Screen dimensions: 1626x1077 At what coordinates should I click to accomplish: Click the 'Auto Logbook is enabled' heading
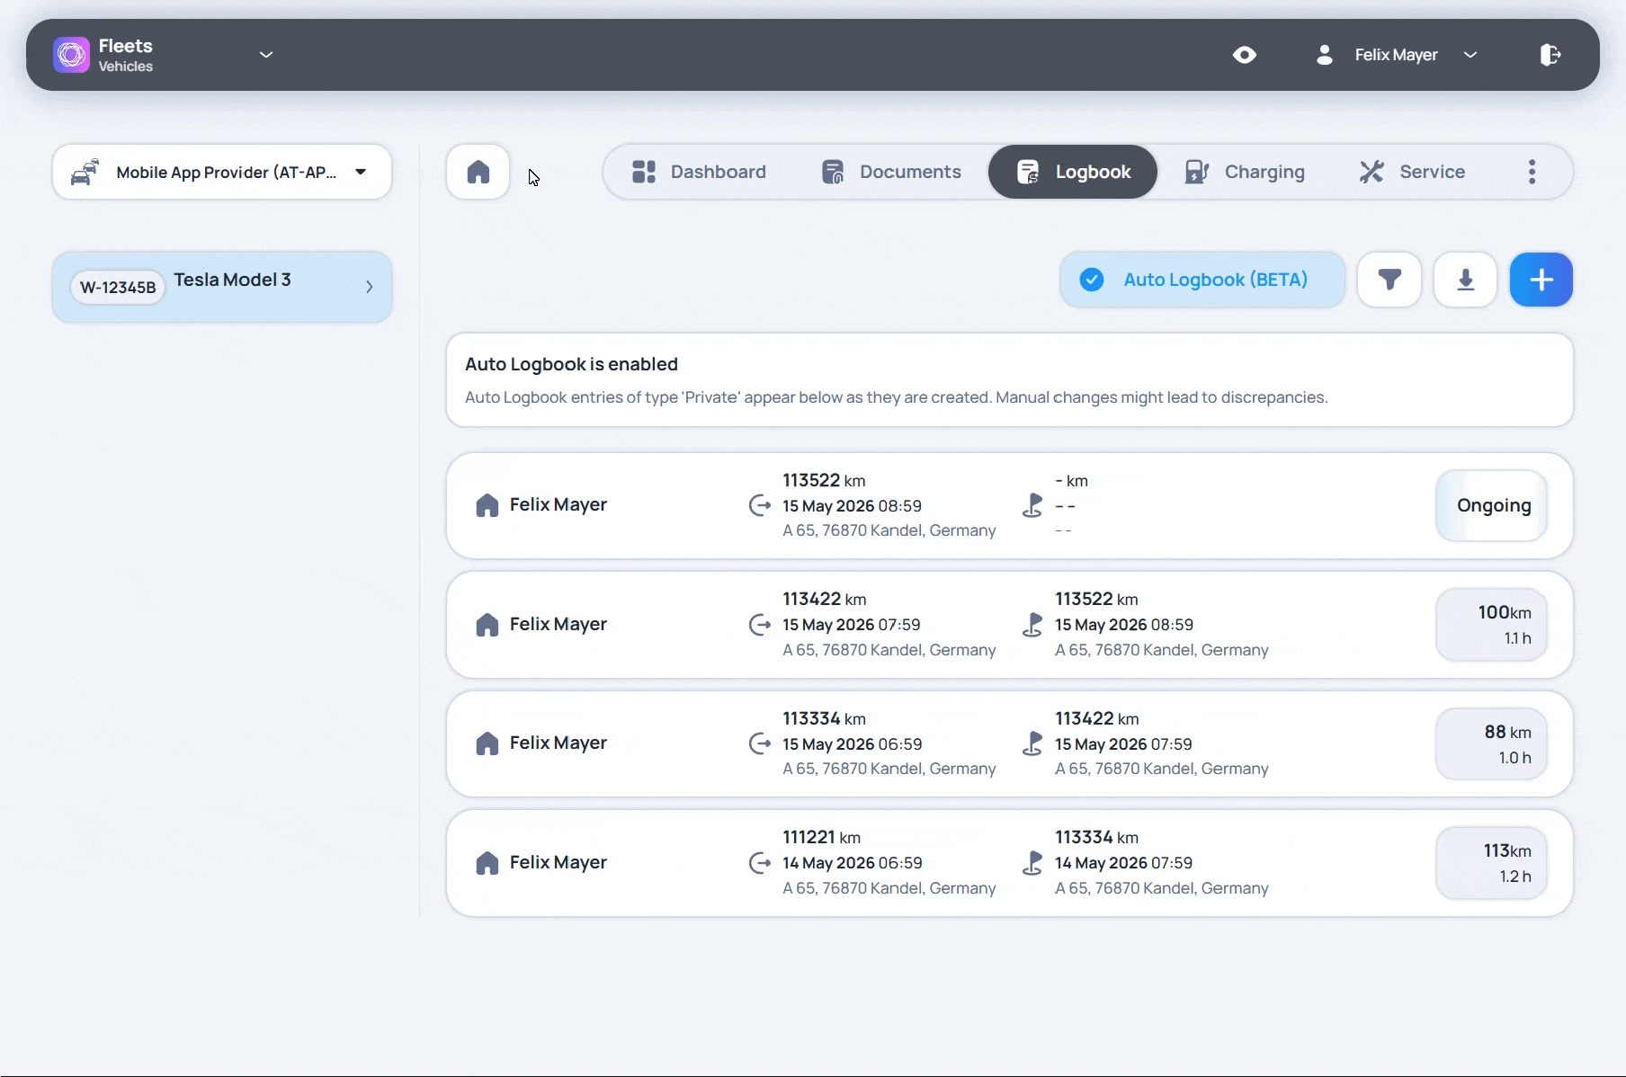571,364
